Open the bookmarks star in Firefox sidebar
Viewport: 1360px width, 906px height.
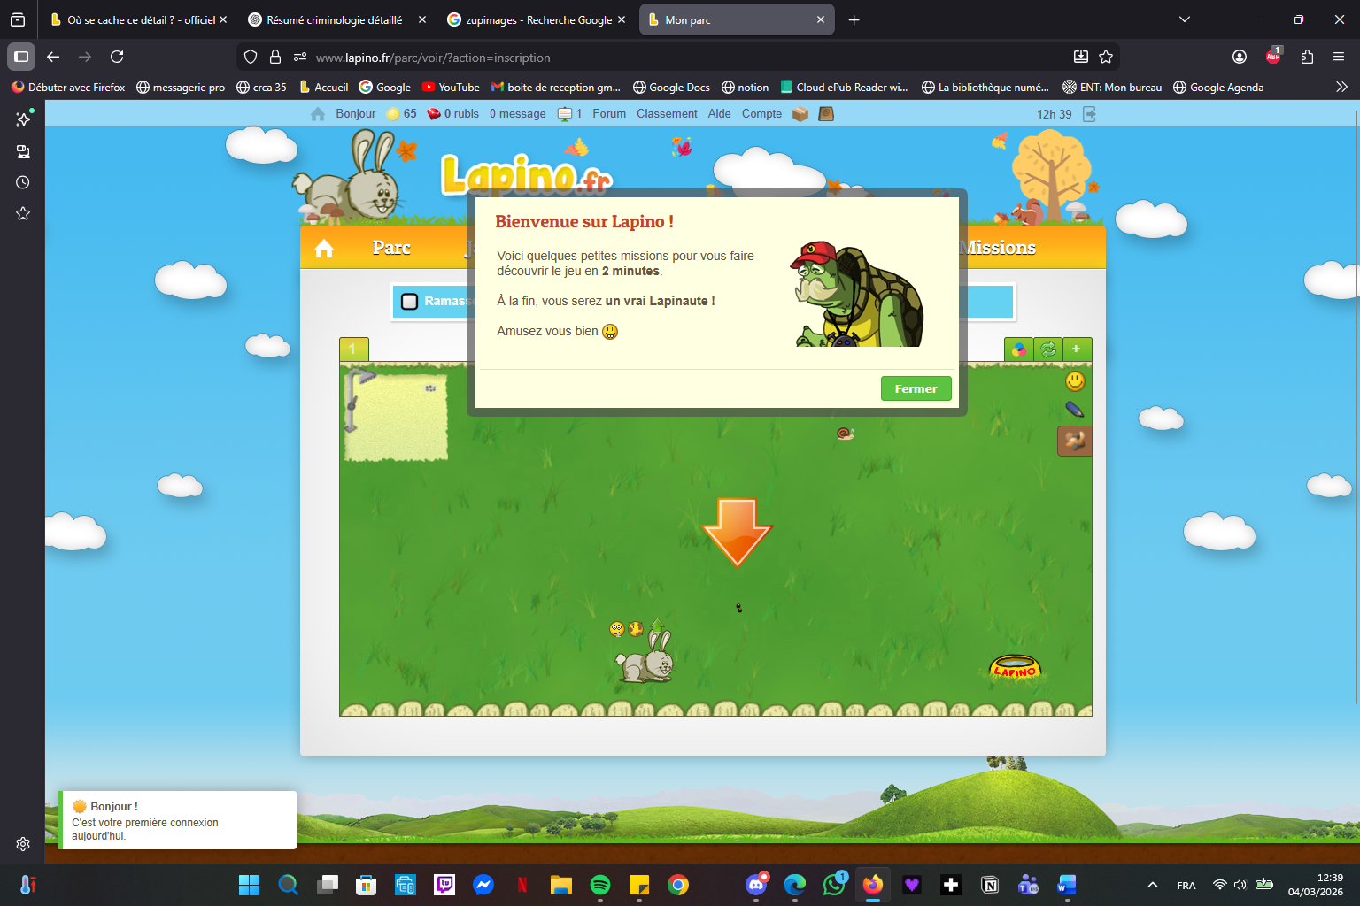tap(23, 213)
